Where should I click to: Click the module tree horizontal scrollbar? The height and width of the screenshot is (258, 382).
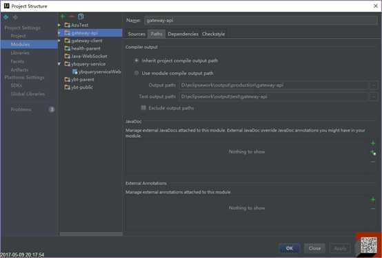point(91,234)
